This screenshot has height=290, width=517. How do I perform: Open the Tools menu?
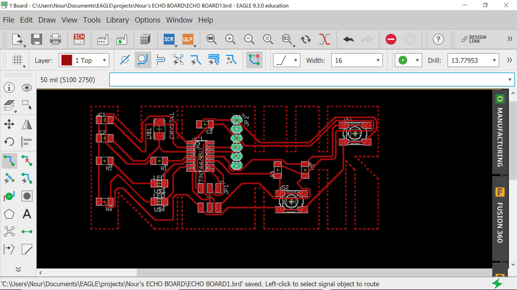pos(92,20)
